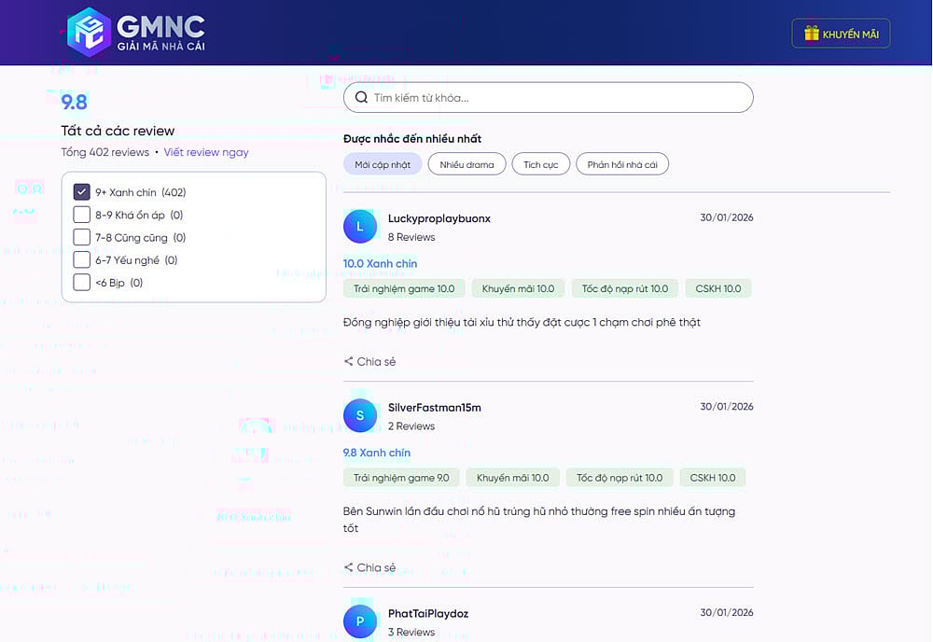Open PhatTaiPlaydoz's avatar with the letter P
The width and height of the screenshot is (933, 642).
coord(360,621)
